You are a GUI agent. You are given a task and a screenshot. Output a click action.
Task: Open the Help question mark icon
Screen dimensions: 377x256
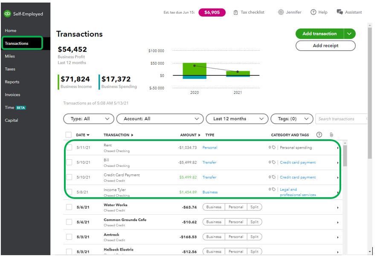313,12
